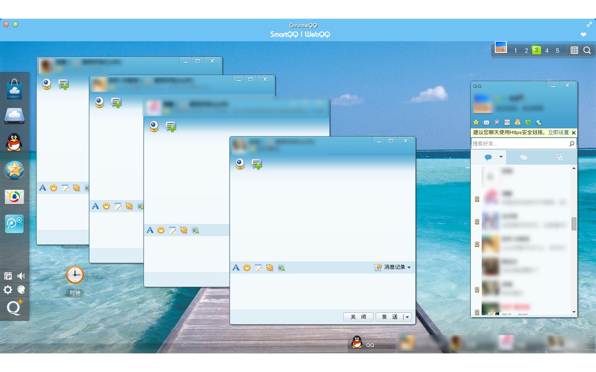The width and height of the screenshot is (596, 372).
Task: Click the search magnifier in the top-right bar
Action: (x=587, y=50)
